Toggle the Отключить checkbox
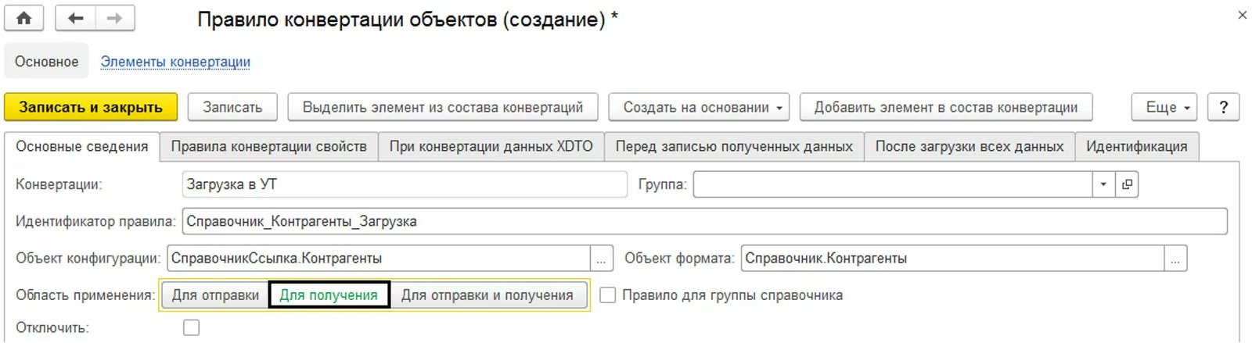The width and height of the screenshot is (1252, 343). 191,327
